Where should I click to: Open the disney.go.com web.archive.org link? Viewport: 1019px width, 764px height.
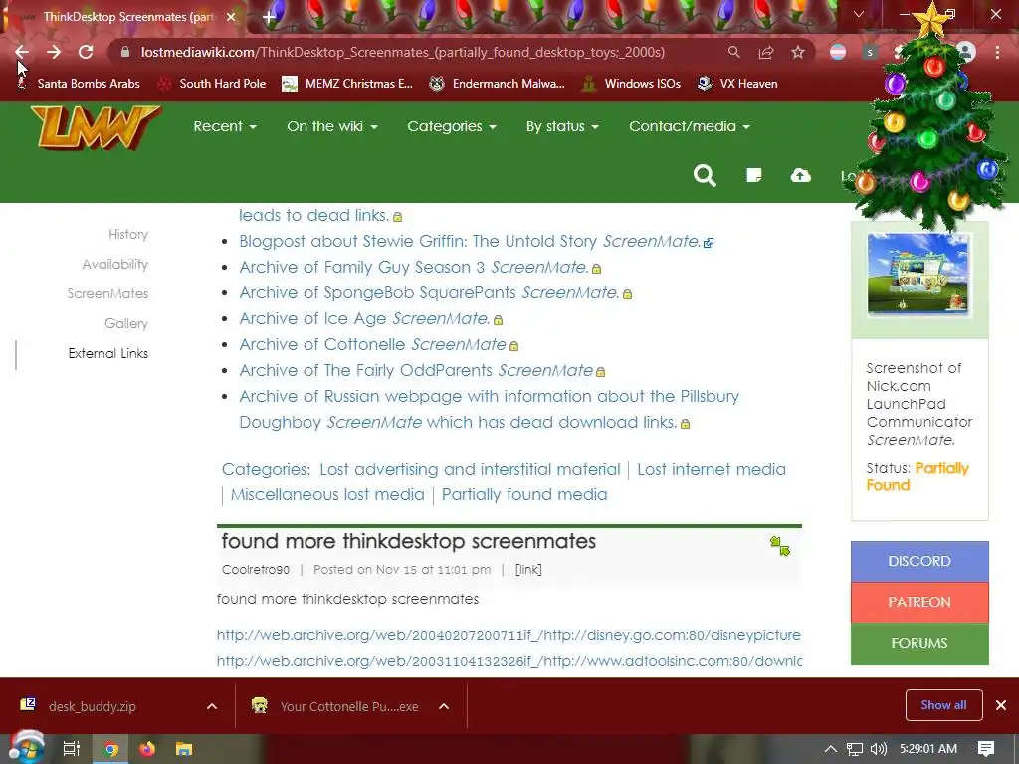click(509, 635)
